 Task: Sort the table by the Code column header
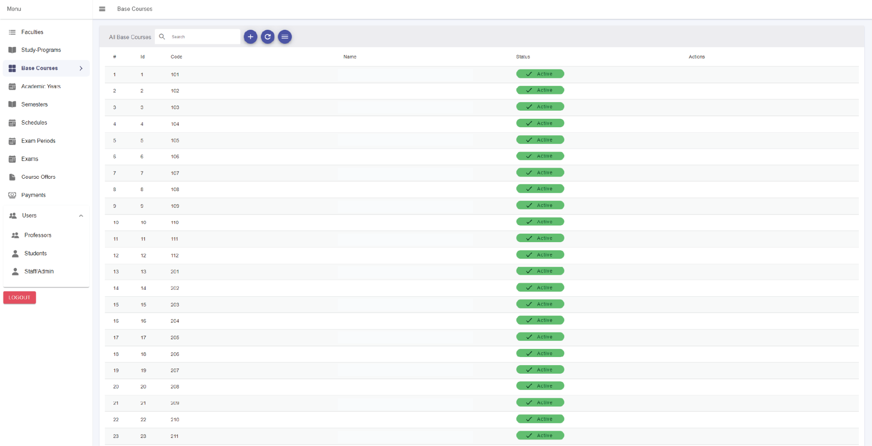point(176,57)
